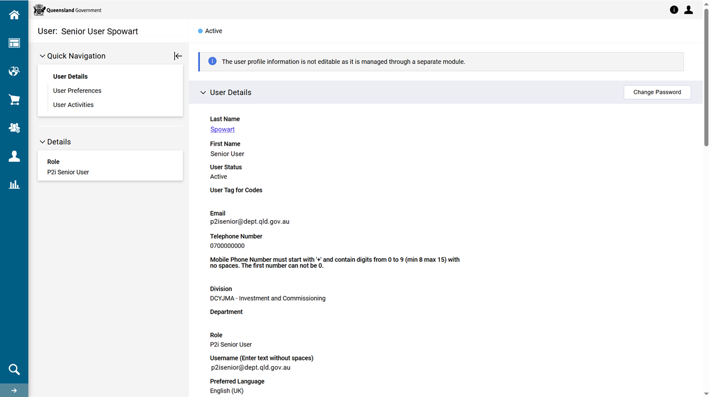Open the Home icon in sidebar
710x397 pixels.
[x=14, y=15]
